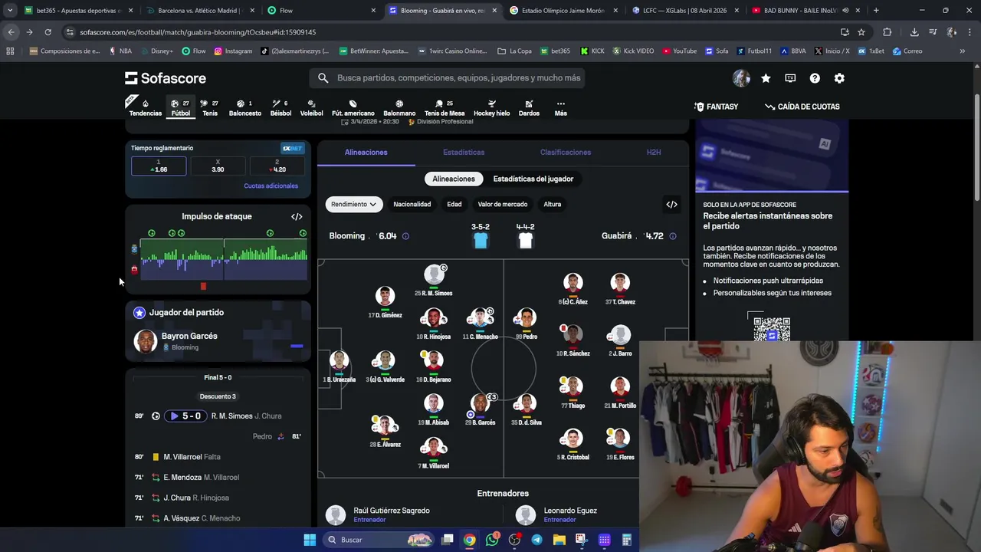The width and height of the screenshot is (981, 552).
Task: Click the browser address bar
Action: 452,32
